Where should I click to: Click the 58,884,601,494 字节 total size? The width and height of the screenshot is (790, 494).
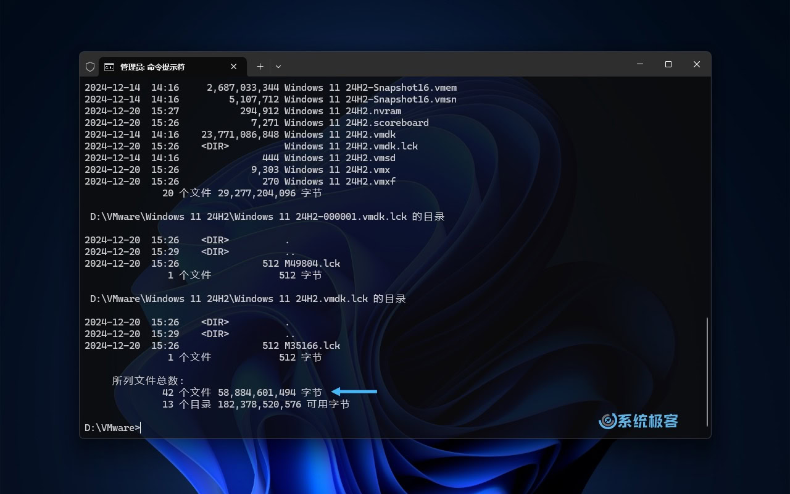[270, 393]
